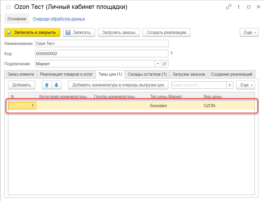This screenshot has width=265, height=201.
Task: Click the Тип цены Маркет column header
Action: tap(174, 97)
